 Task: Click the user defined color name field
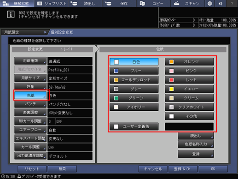[189, 126]
